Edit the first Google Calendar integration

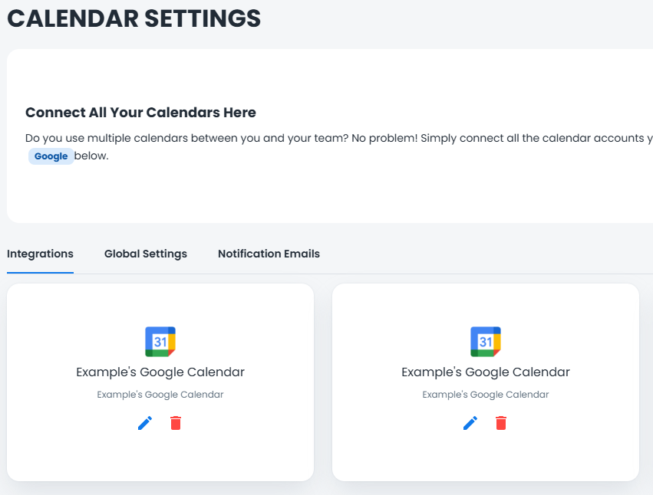pyautogui.click(x=145, y=423)
